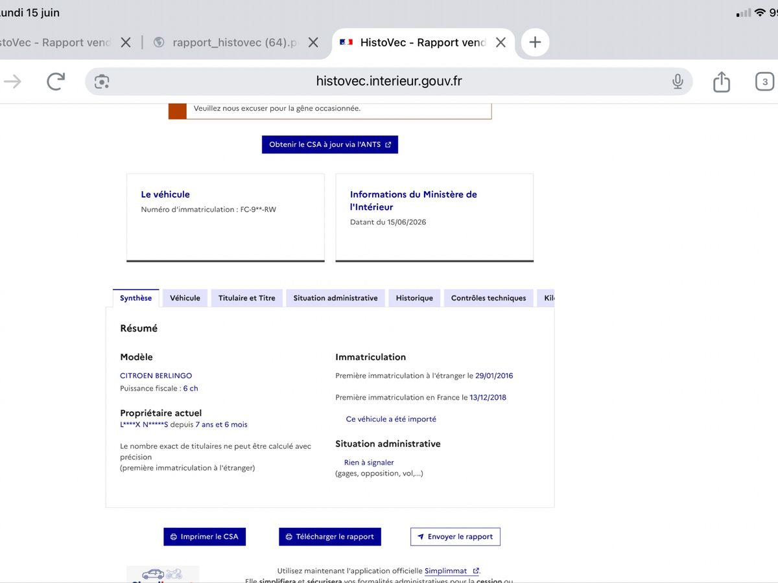Image resolution: width=778 pixels, height=583 pixels.
Task: Tap the page settings icon in the address bar
Action: [x=102, y=82]
